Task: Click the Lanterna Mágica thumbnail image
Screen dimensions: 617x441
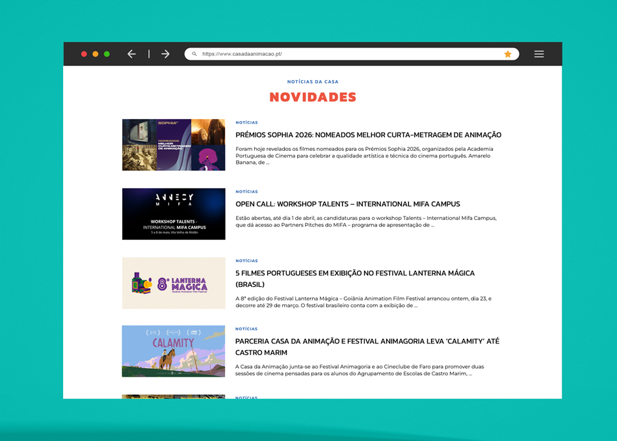Action: click(x=174, y=283)
